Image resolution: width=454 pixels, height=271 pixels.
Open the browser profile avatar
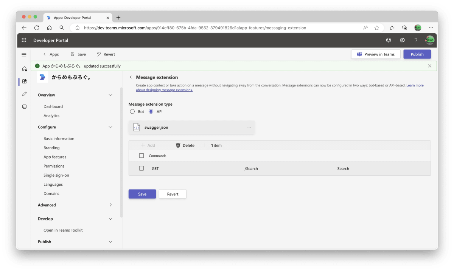418,28
